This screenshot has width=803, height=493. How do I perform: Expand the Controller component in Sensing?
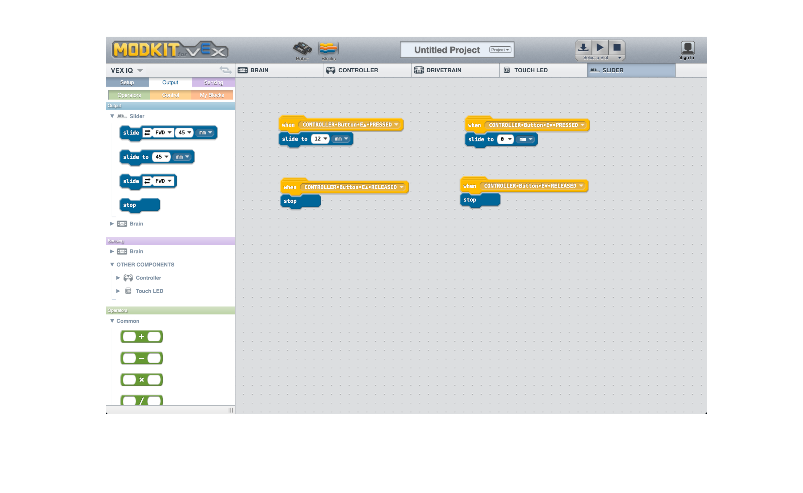point(118,278)
